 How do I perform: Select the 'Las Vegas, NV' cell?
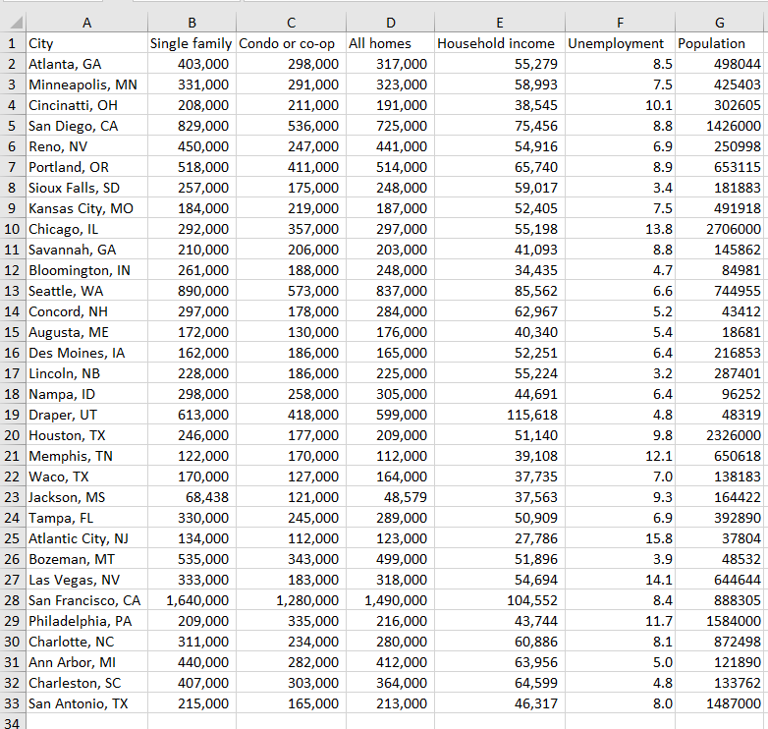point(86,580)
